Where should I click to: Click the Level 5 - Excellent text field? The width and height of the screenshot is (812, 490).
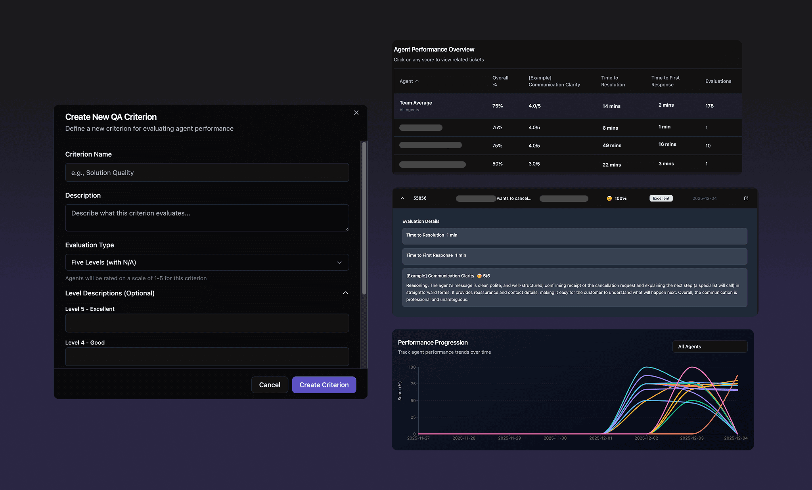207,323
